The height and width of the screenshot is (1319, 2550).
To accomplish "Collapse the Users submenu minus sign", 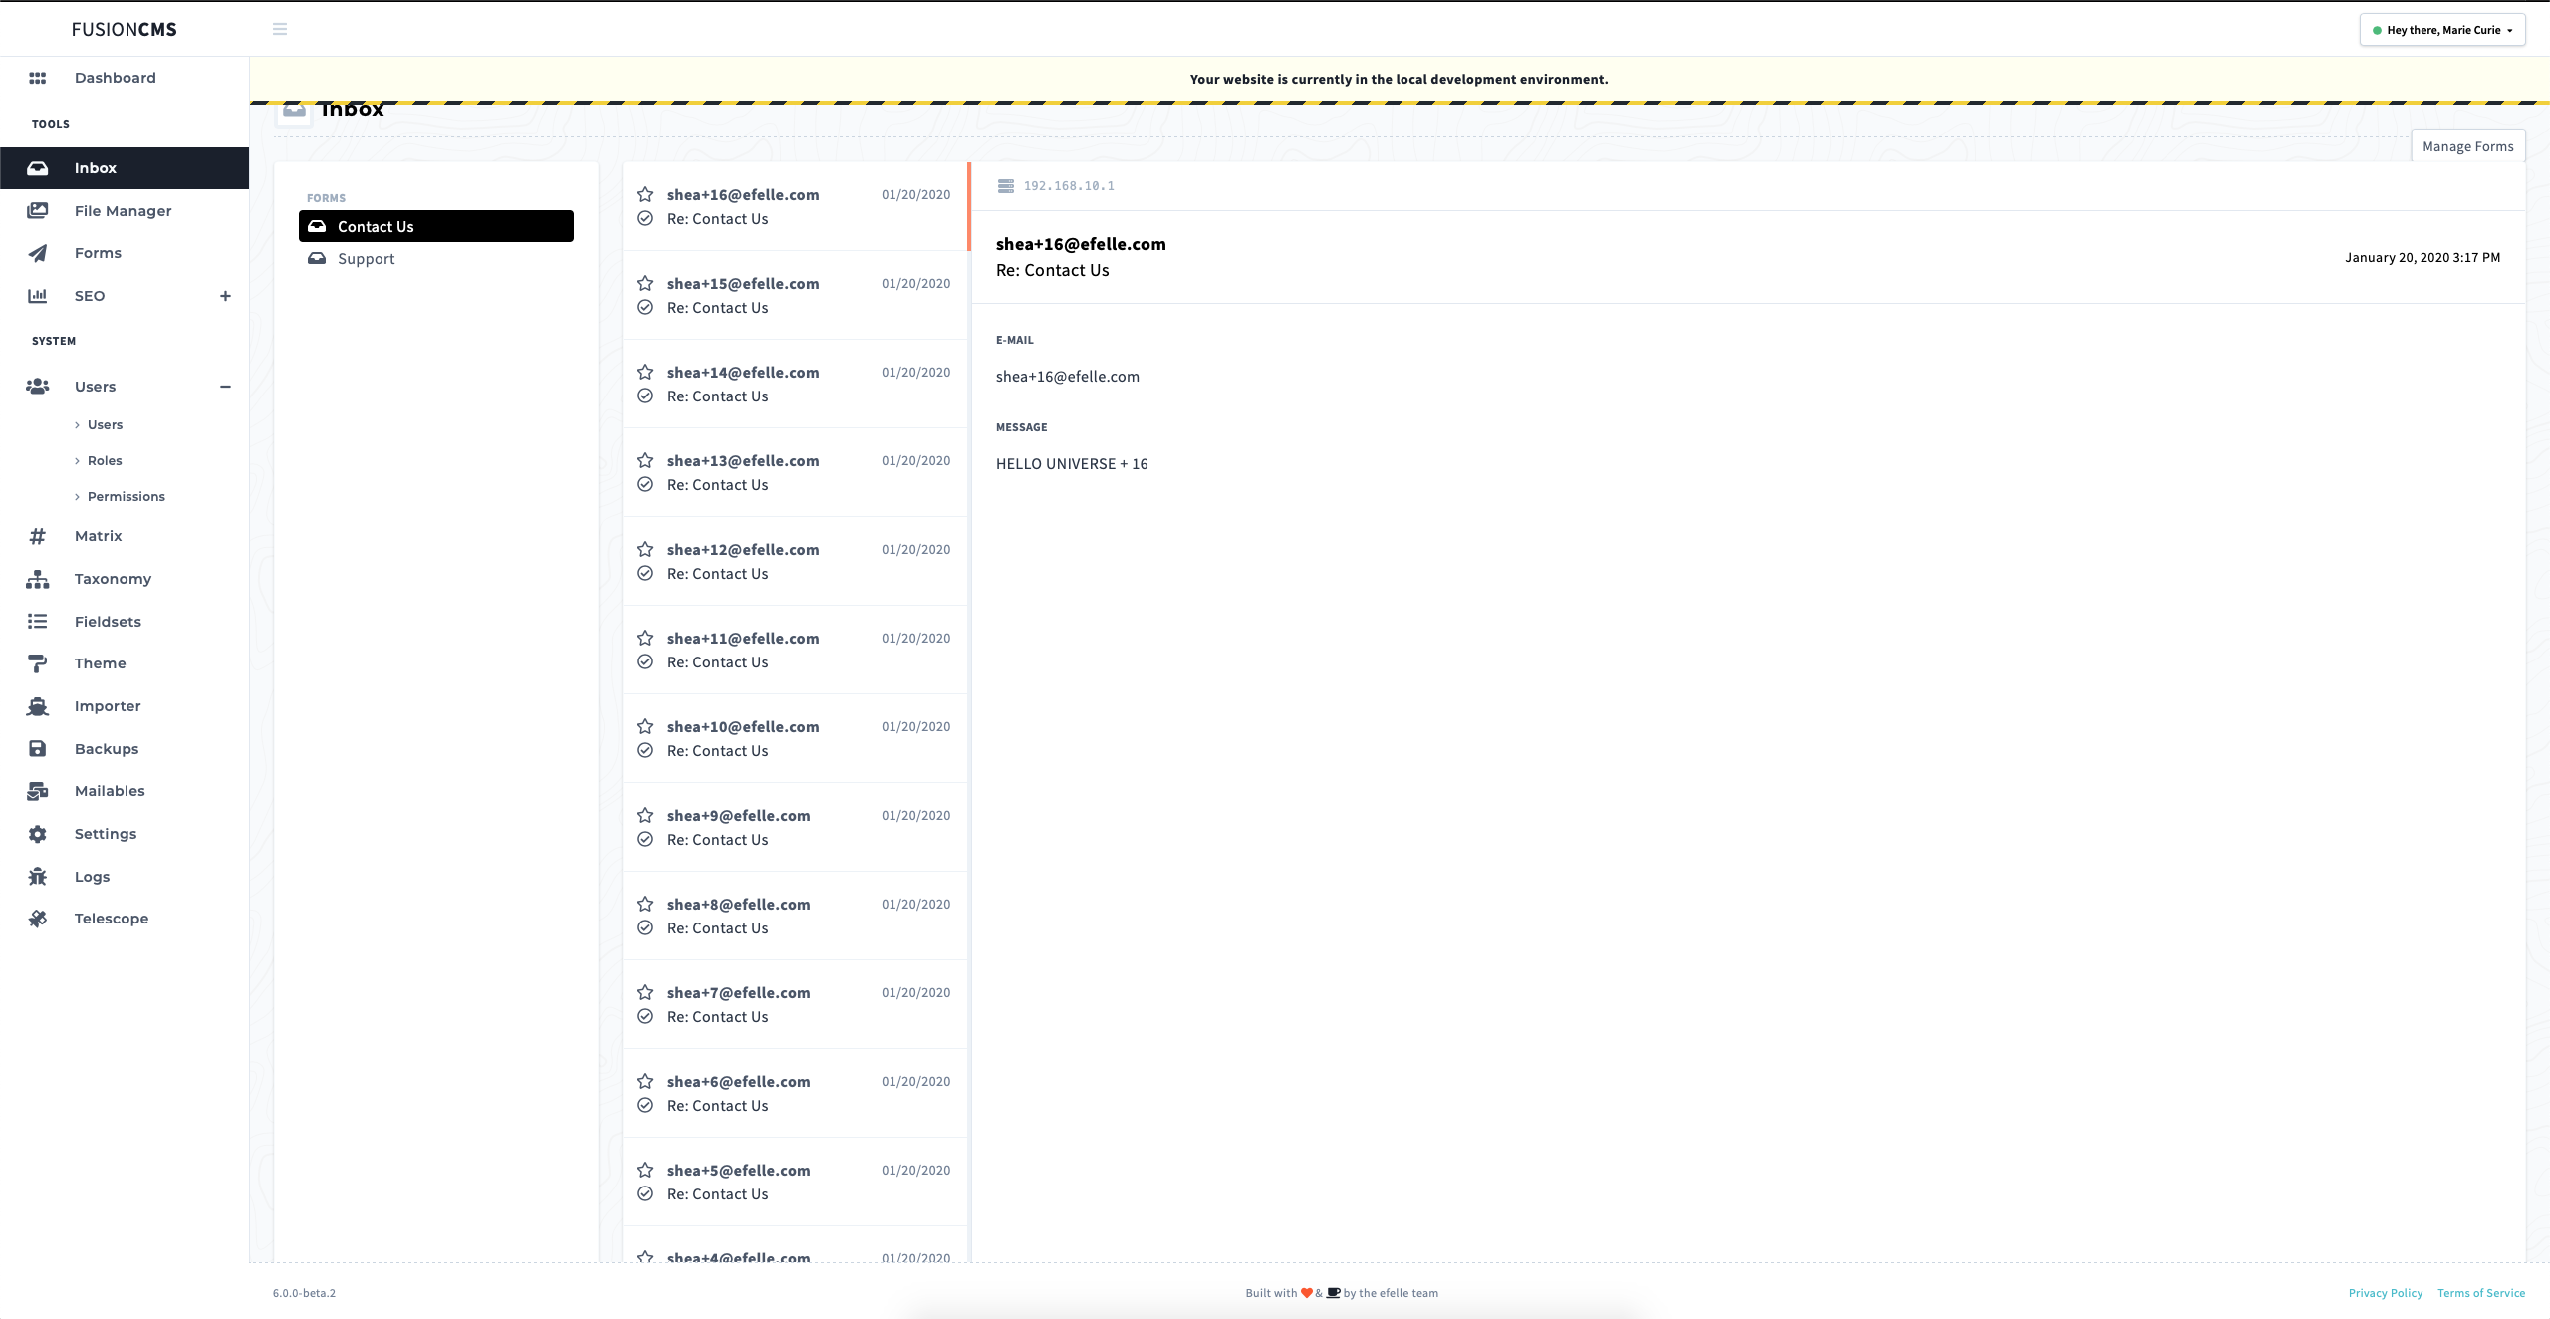I will tap(226, 387).
